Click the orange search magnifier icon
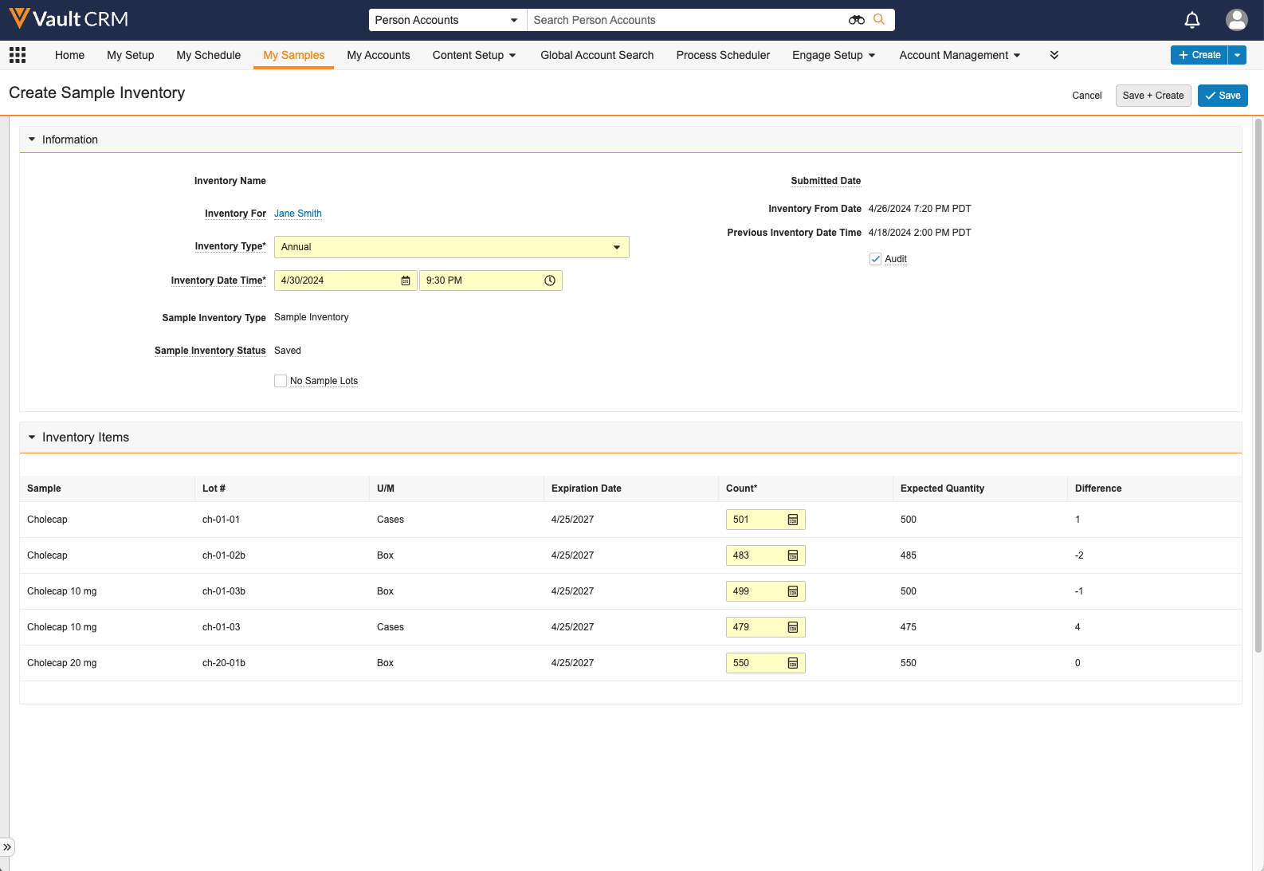 [879, 20]
